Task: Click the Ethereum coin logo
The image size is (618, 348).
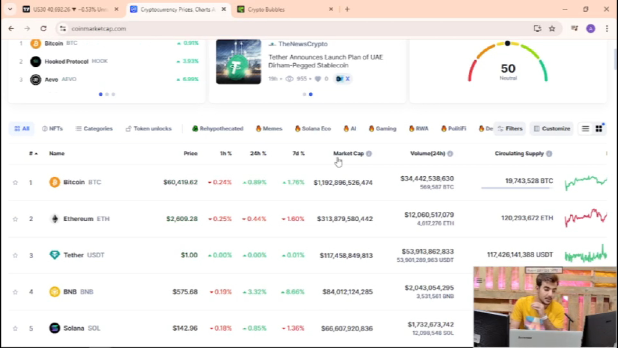Action: pyautogui.click(x=54, y=219)
